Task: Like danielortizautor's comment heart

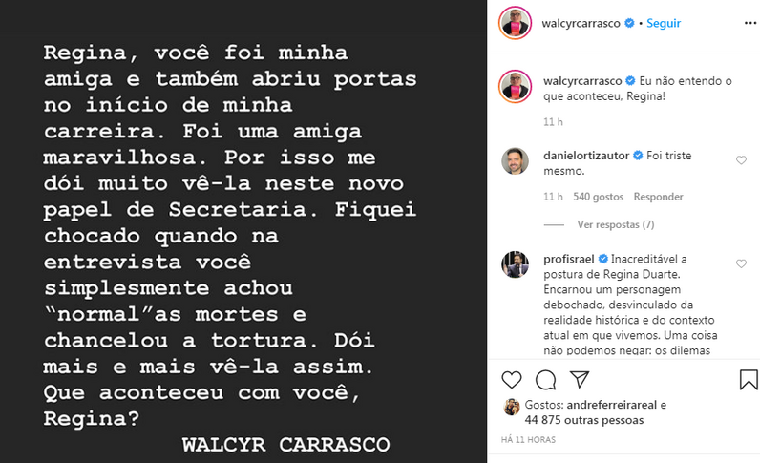Action: (741, 160)
